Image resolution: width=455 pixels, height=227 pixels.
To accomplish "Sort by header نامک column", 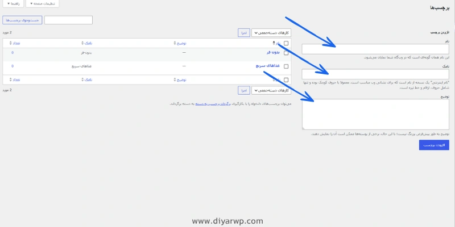I will pos(87,43).
